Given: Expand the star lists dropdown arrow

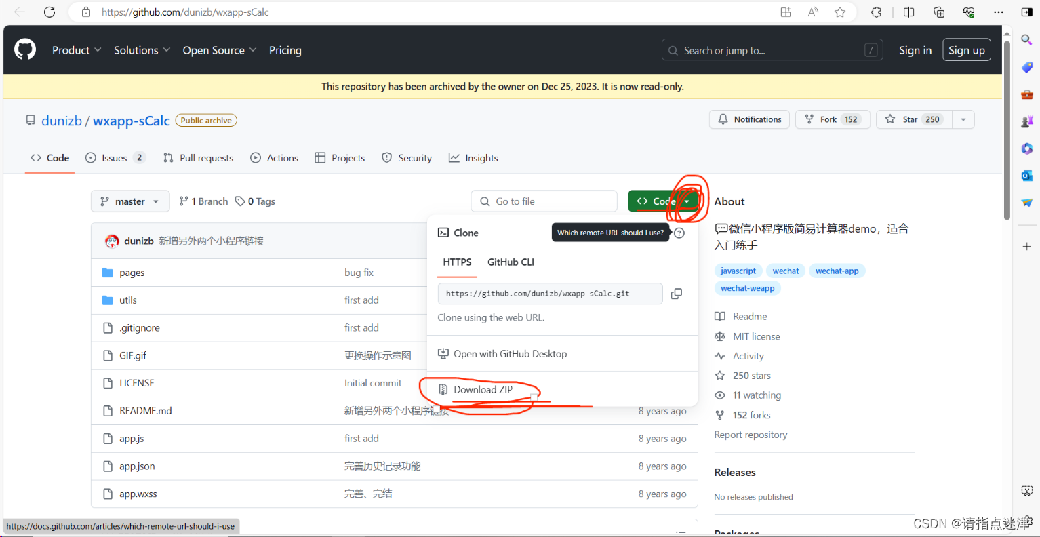Looking at the screenshot, I should coord(963,119).
